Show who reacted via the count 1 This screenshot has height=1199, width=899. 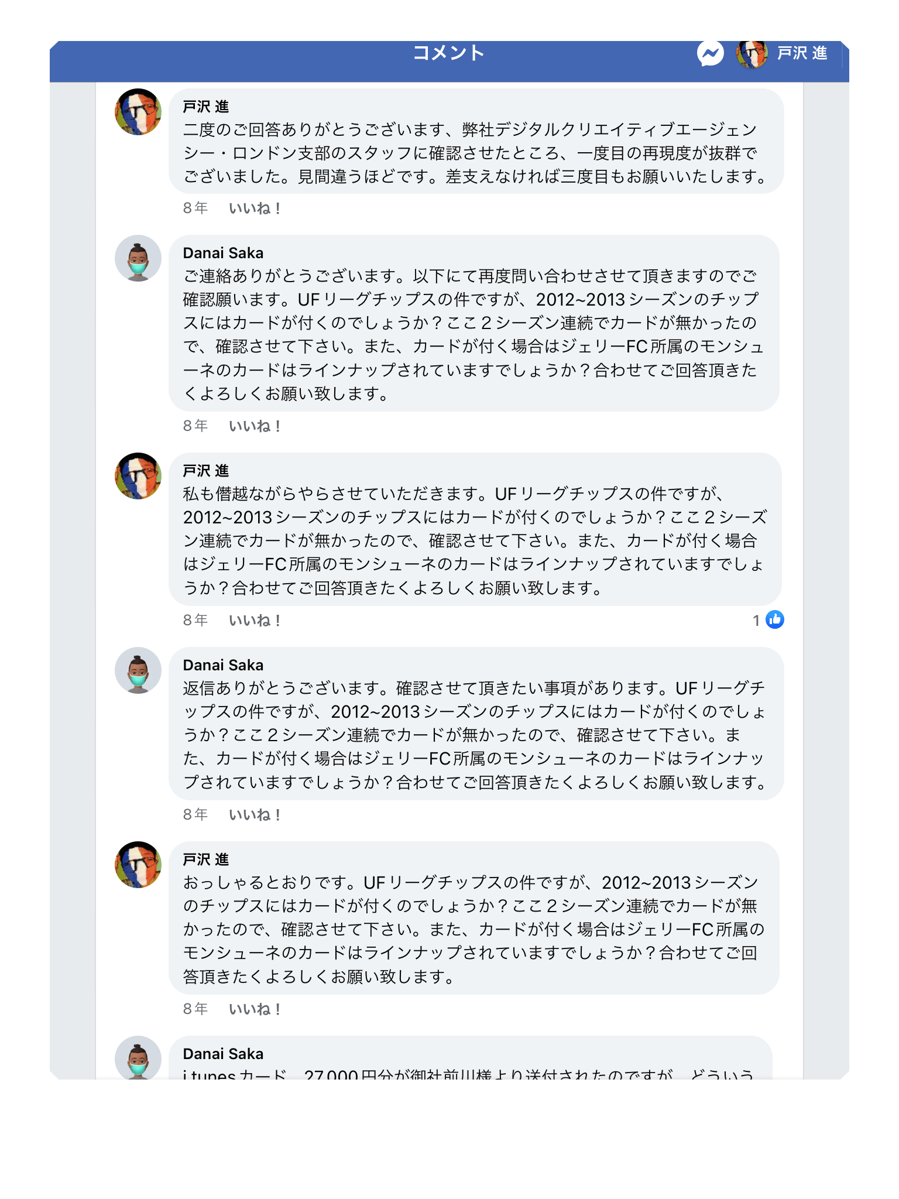tap(756, 621)
